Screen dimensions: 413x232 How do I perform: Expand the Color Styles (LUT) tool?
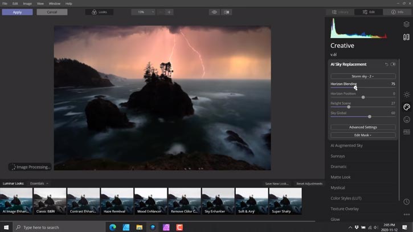coord(346,198)
